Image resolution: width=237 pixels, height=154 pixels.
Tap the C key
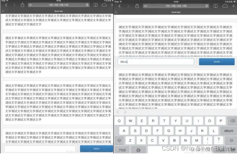pos(152,140)
